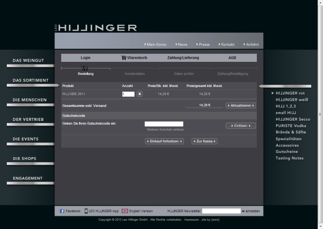Remove HILLSIDE 2011 with the X button
Screen dimensions: 323x229
(140, 94)
